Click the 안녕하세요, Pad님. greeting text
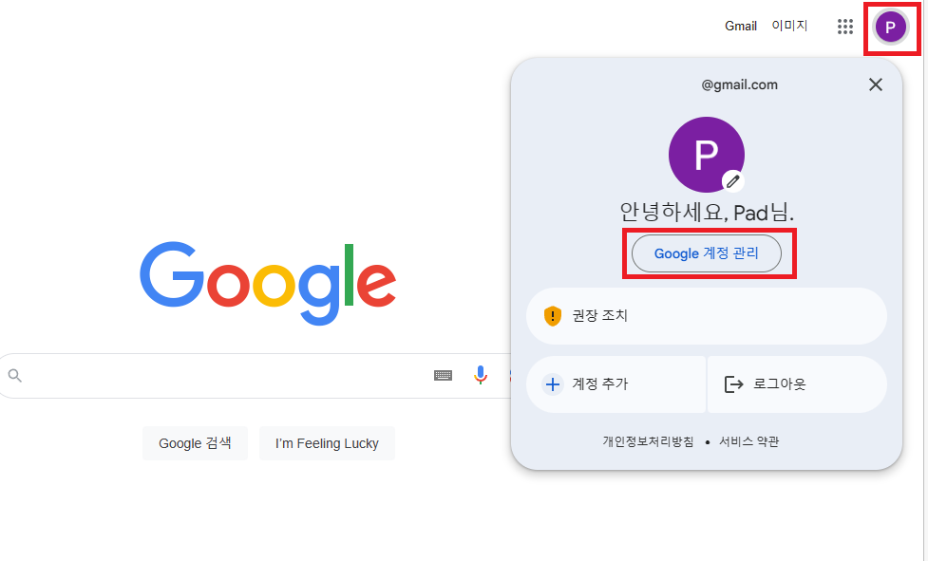 coord(707,212)
